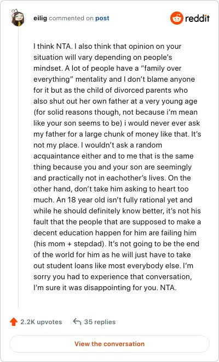Click the opening 'I think NTA' sentence
The height and width of the screenshot is (362, 219).
53,46
